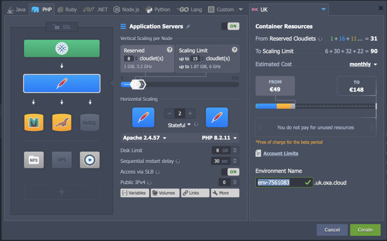The height and width of the screenshot is (241, 387).
Task: Select the Apache application server node
Action: pos(62,83)
